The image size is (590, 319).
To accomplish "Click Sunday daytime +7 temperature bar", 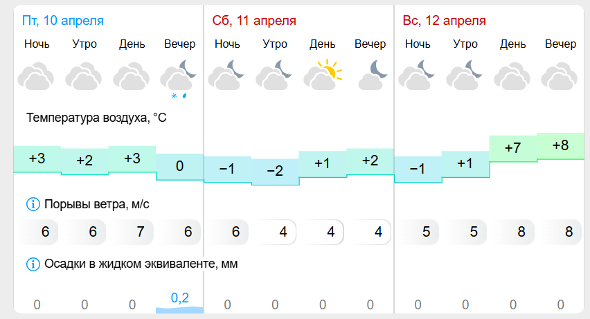I will [512, 148].
